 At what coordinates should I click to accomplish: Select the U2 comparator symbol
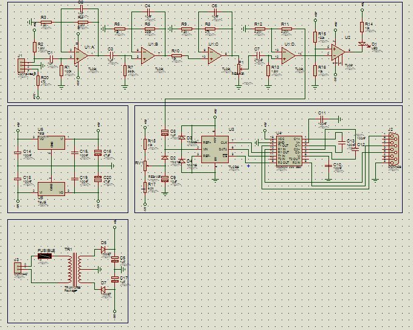pyautogui.click(x=338, y=52)
